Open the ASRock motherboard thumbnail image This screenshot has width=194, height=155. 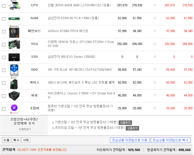(x=14, y=31)
